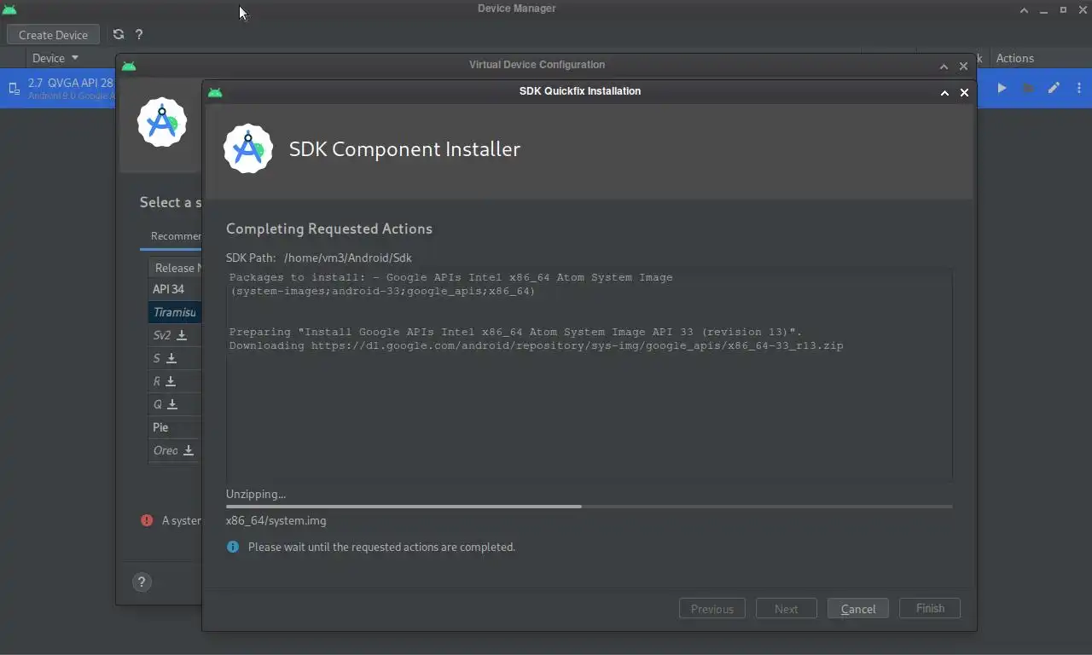Maximize the Device Manager window
This screenshot has width=1092, height=655.
tap(1063, 9)
